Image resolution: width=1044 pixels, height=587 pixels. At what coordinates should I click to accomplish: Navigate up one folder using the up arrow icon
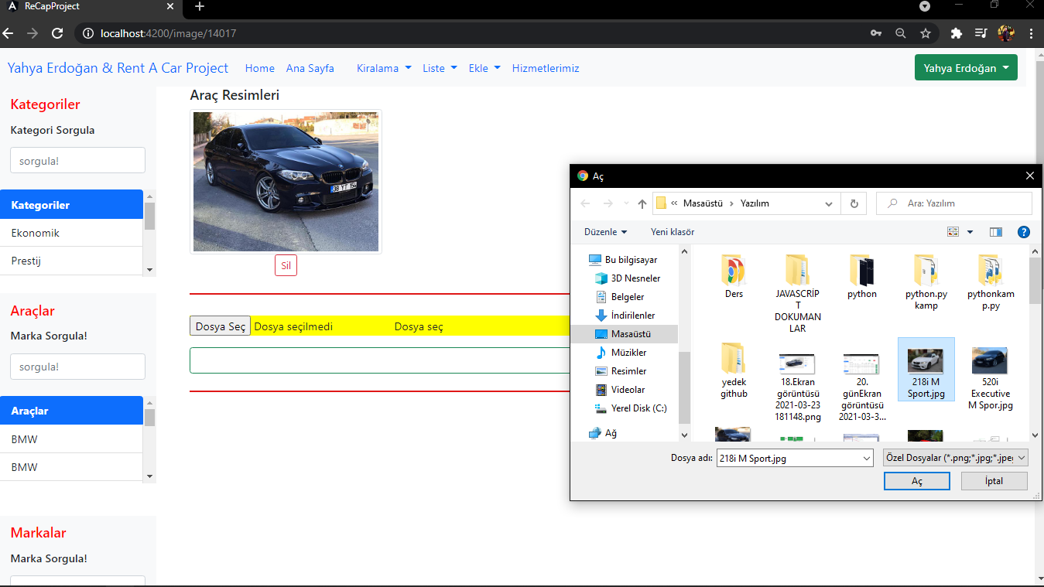coord(642,203)
